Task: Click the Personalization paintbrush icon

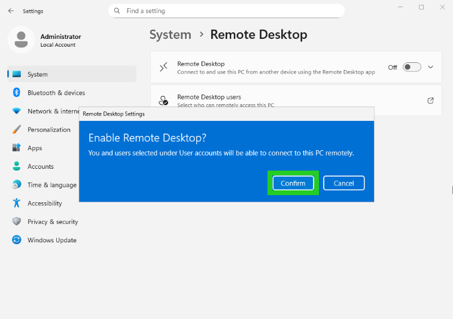Action: click(x=17, y=129)
